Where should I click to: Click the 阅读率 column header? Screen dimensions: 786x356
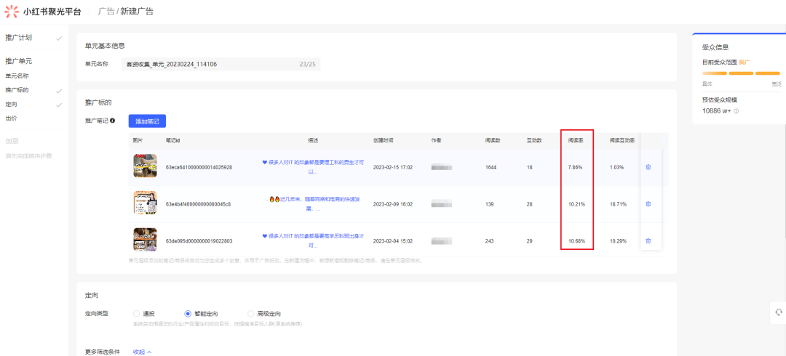575,141
